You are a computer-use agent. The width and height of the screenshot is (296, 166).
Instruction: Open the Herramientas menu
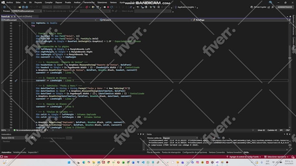[x=89, y=3]
